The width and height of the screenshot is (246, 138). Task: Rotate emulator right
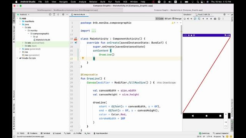tap(199, 19)
